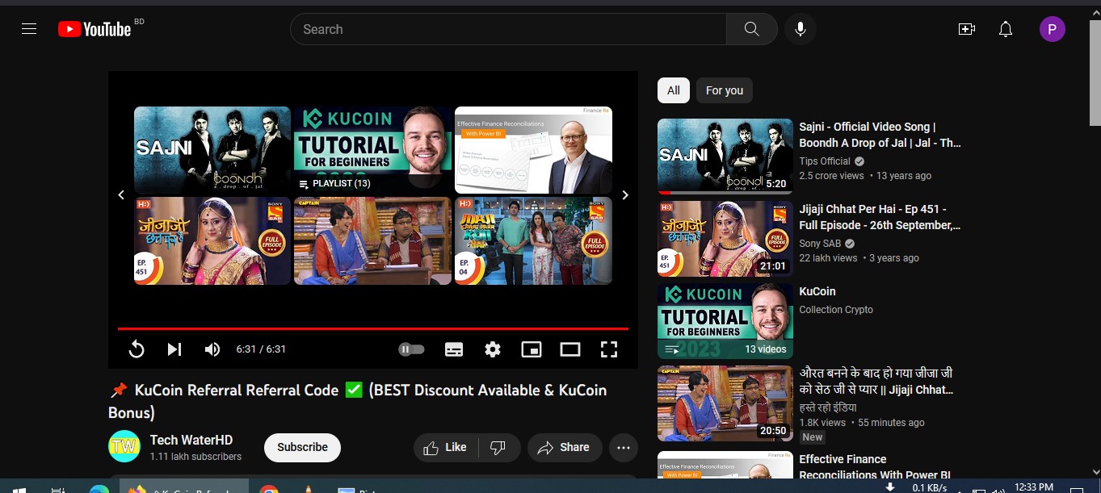Click the '2.5 crore views' text

[x=831, y=176]
